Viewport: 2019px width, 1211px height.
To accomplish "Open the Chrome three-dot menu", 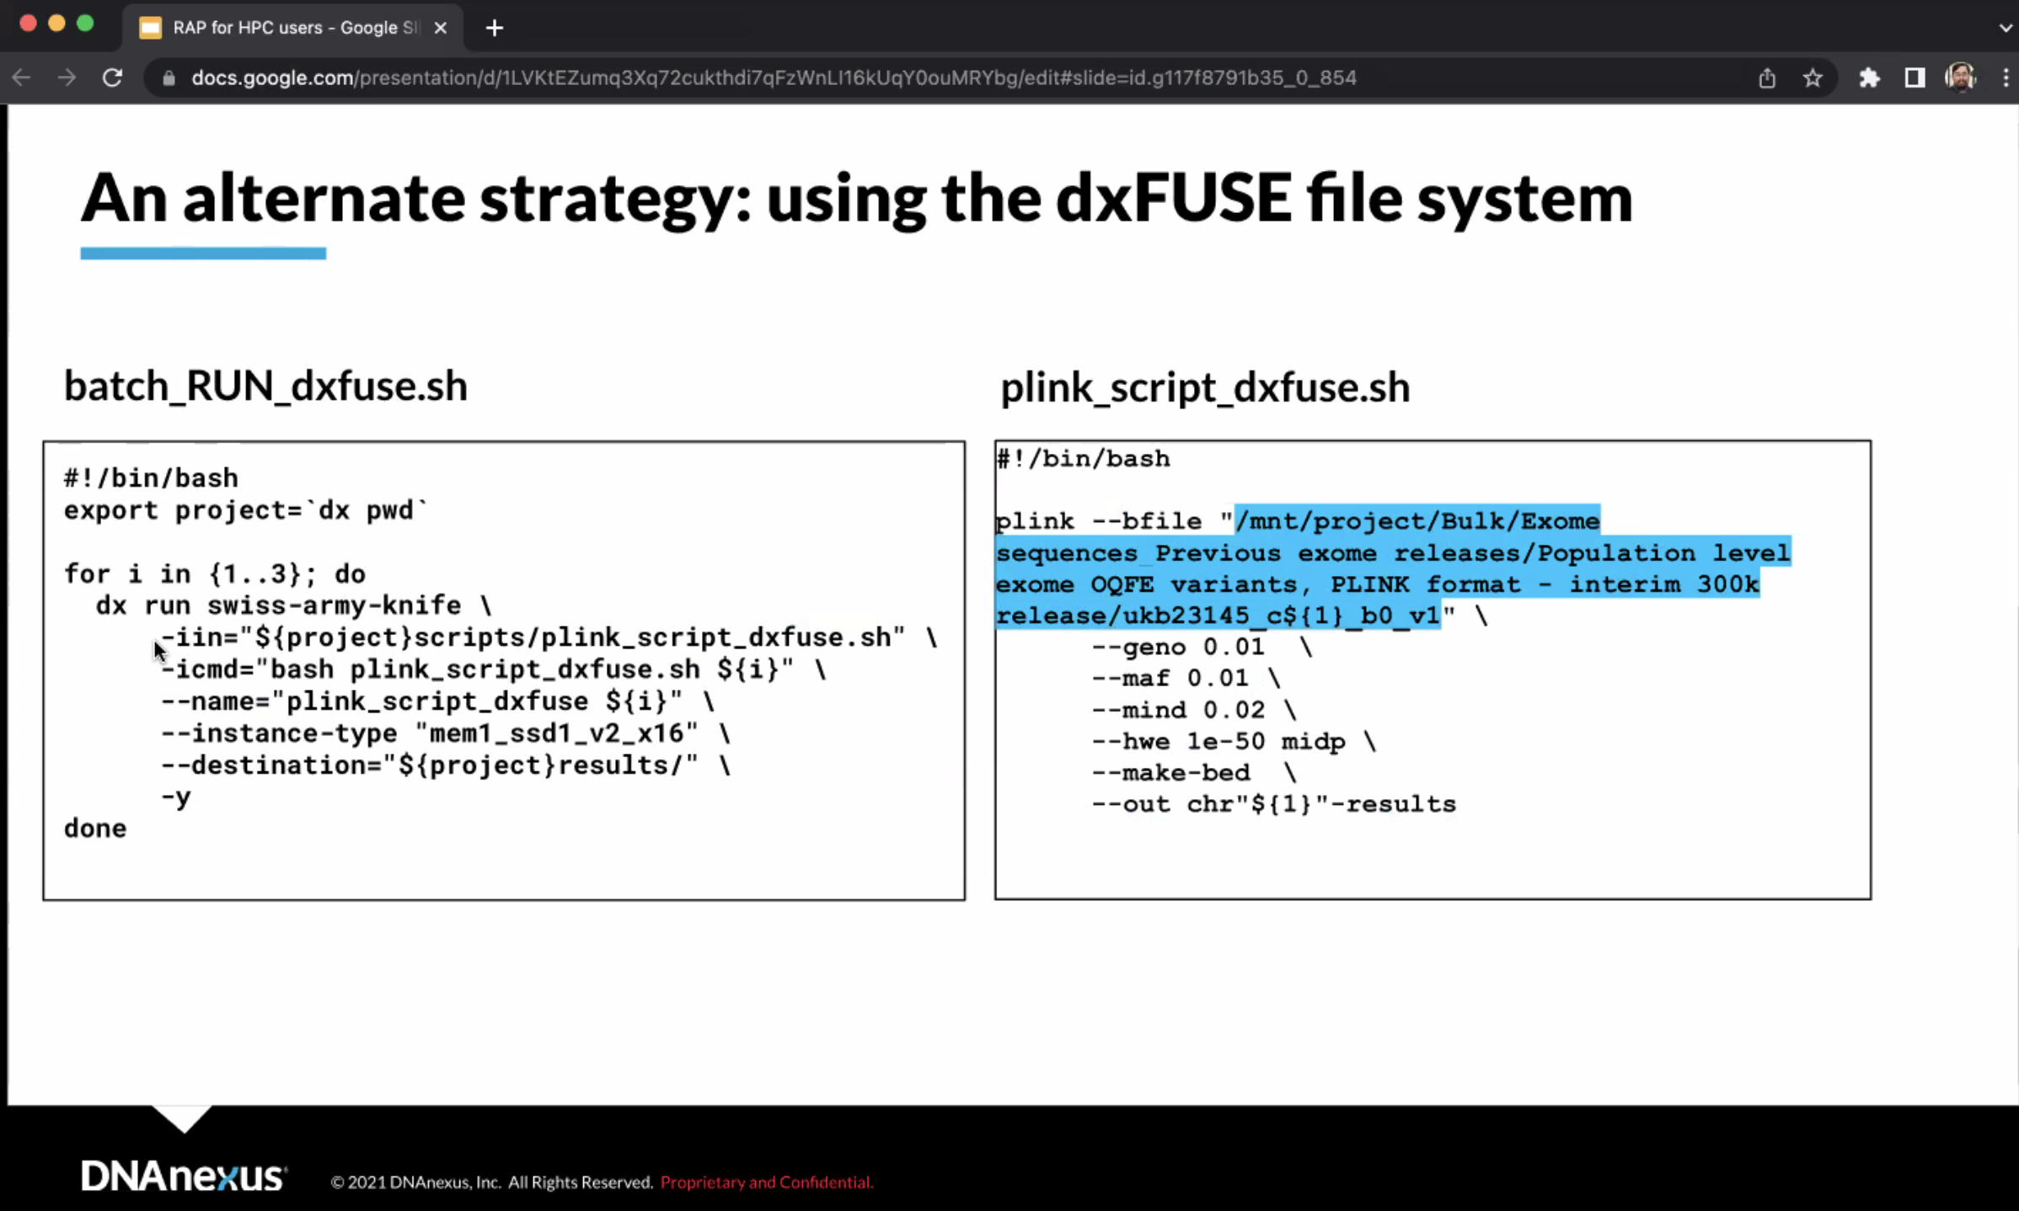I will pos(2006,78).
